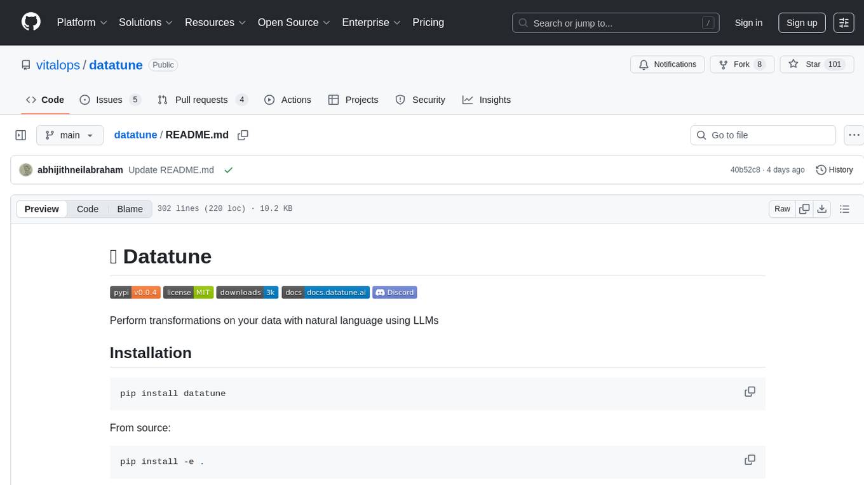The height and width of the screenshot is (485, 864).
Task: Open the README outline
Action: [844, 209]
